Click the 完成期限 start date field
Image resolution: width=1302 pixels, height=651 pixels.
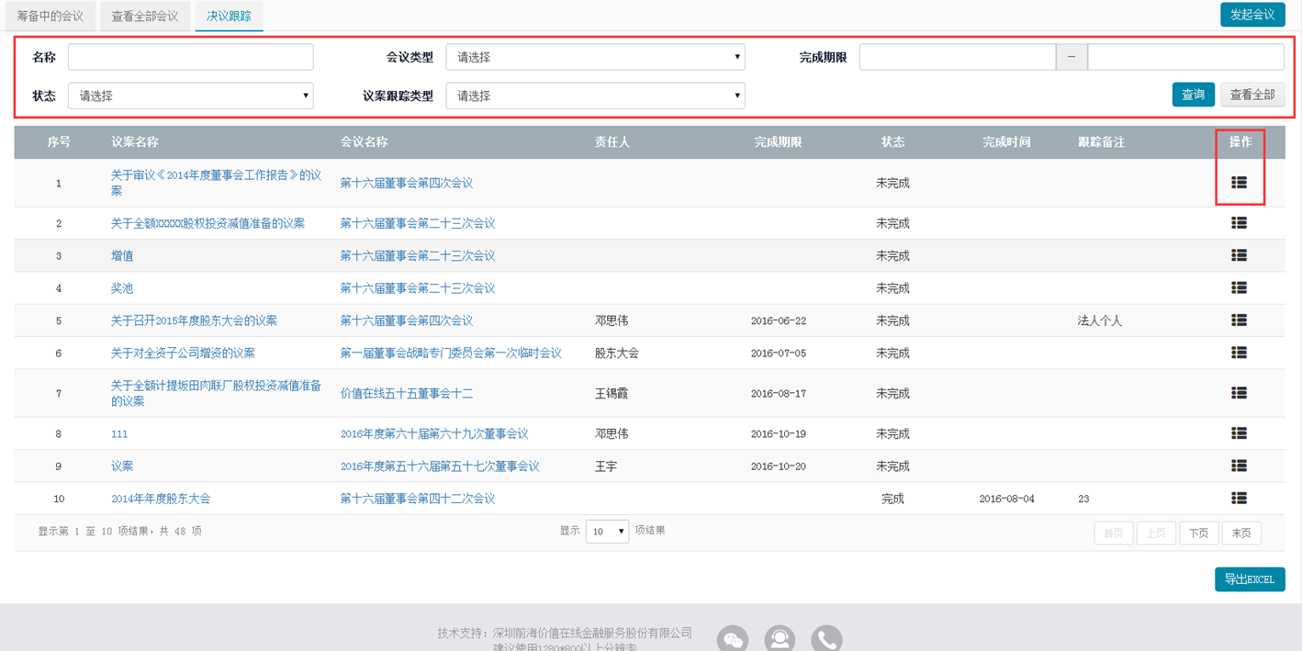point(958,57)
